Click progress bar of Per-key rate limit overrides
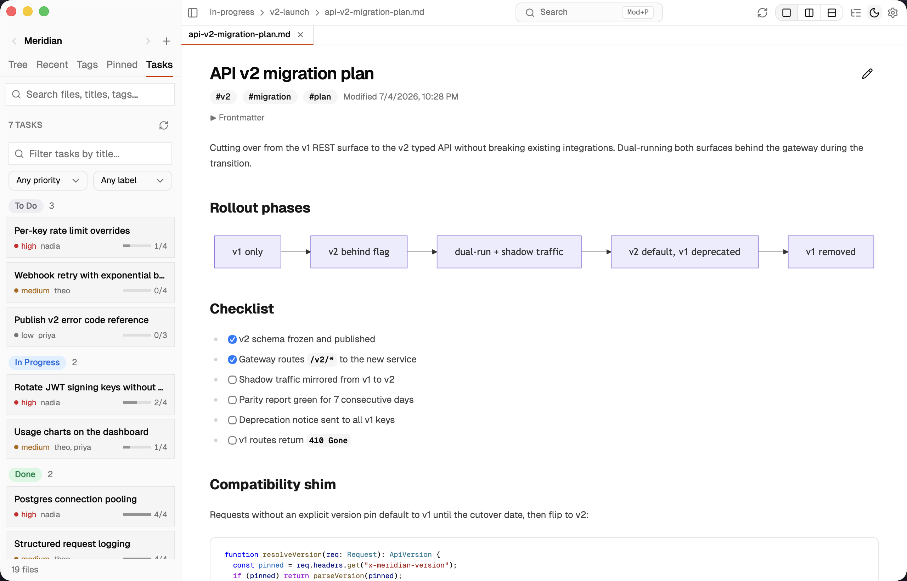 click(x=137, y=246)
